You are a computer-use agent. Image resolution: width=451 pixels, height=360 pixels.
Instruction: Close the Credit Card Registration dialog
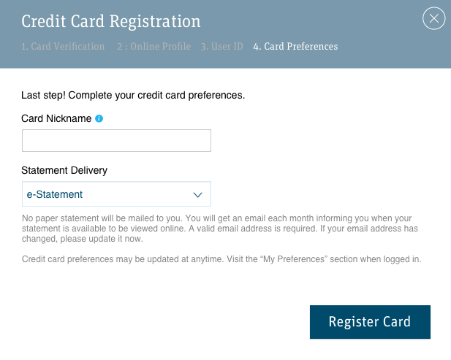tap(434, 19)
